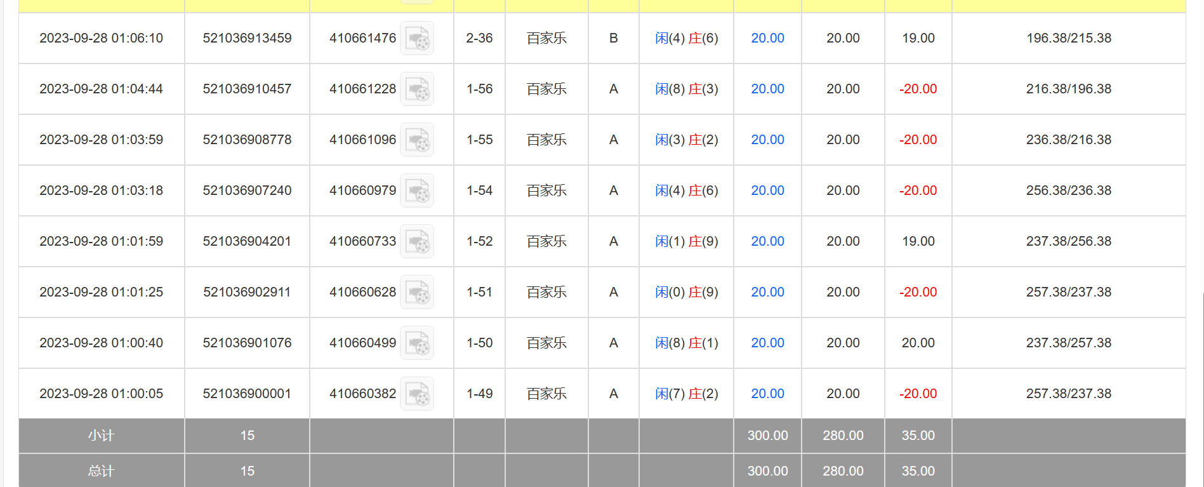Click timestamp 2023-09-28 01:04:44
Image resolution: width=1204 pixels, height=487 pixels.
pos(102,89)
